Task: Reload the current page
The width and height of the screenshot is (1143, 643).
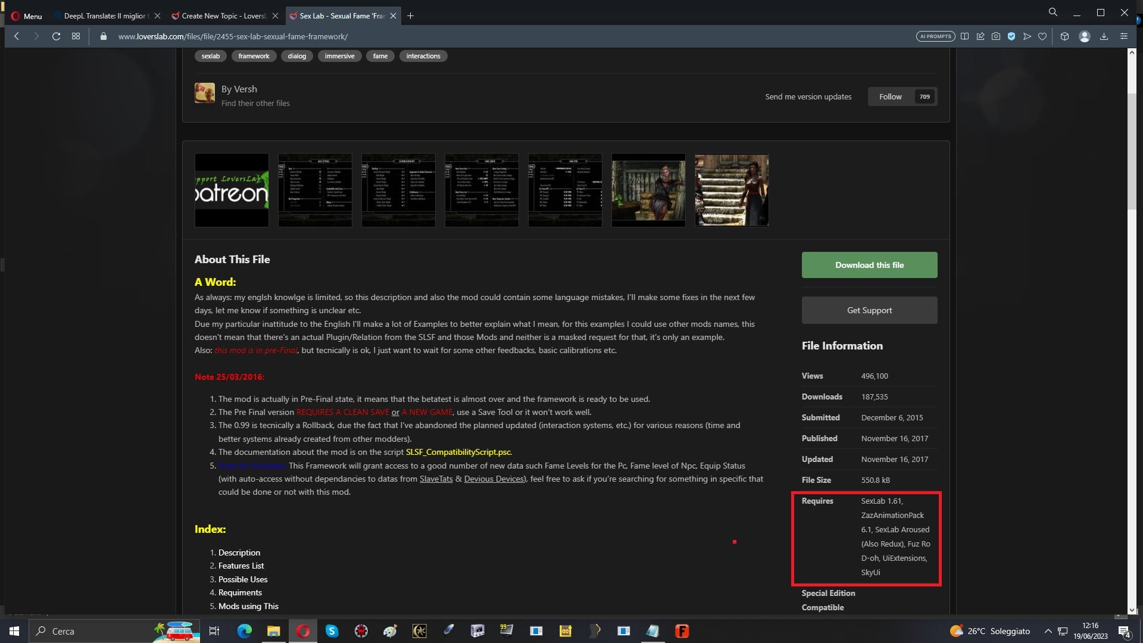Action: coord(56,36)
